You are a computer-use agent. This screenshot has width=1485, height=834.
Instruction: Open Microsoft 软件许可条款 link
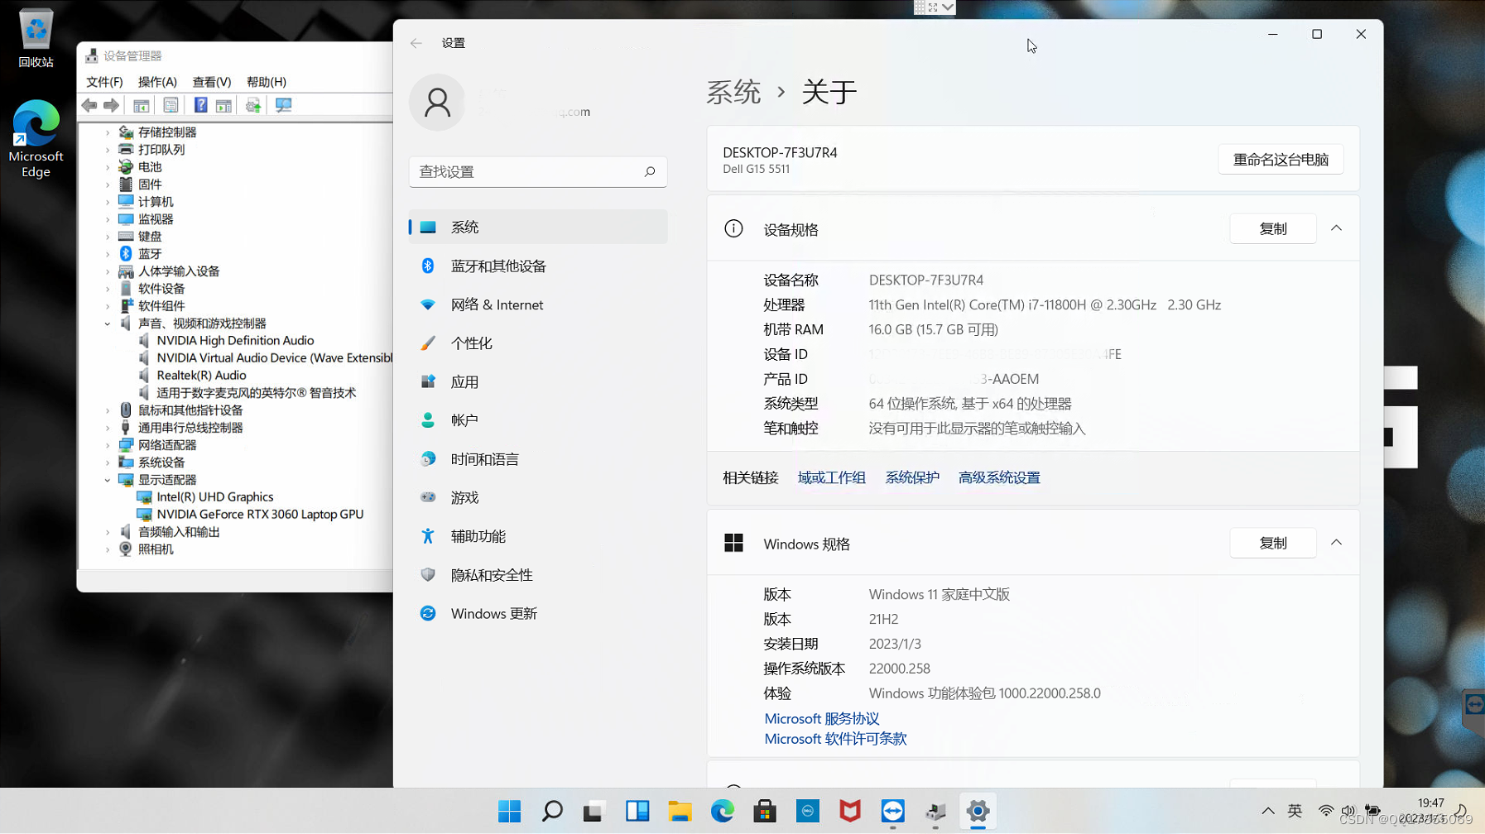(x=835, y=738)
